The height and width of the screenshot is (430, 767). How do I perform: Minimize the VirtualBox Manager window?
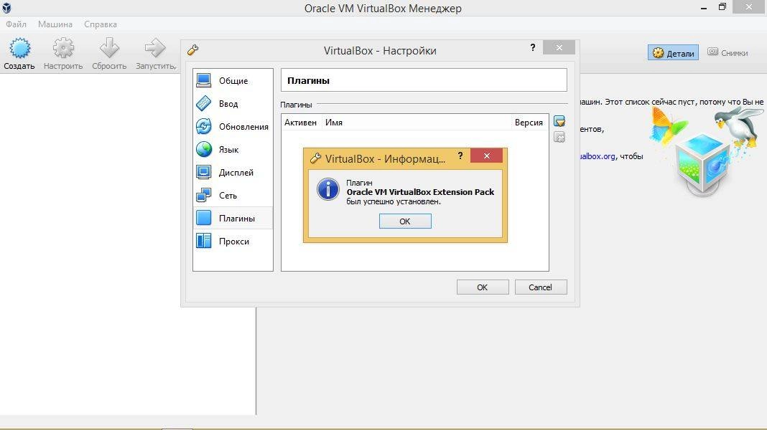pyautogui.click(x=703, y=7)
